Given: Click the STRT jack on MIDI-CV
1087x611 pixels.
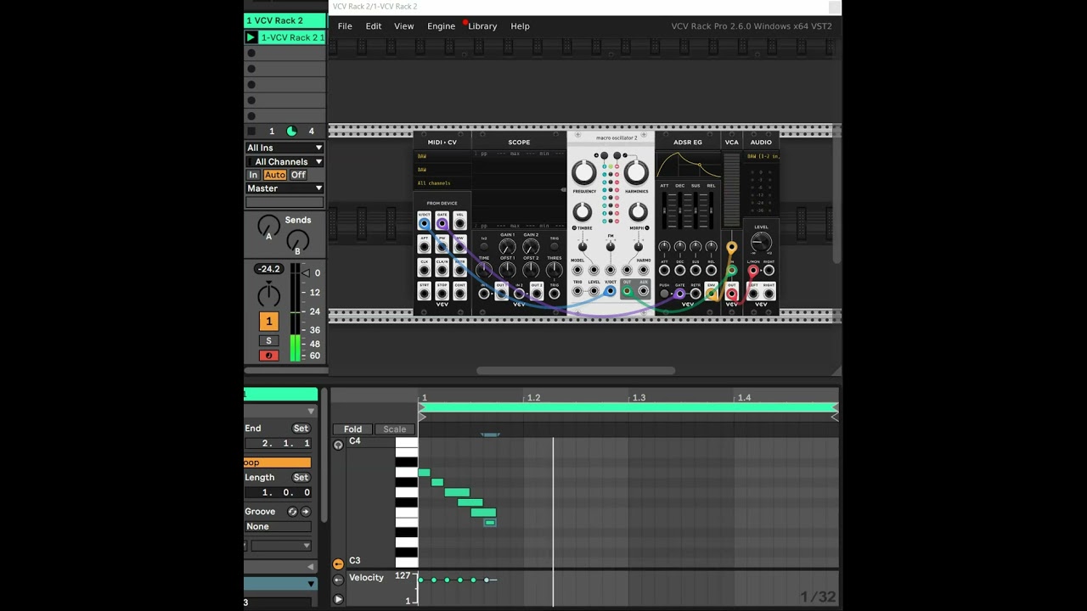Looking at the screenshot, I should coord(425,294).
